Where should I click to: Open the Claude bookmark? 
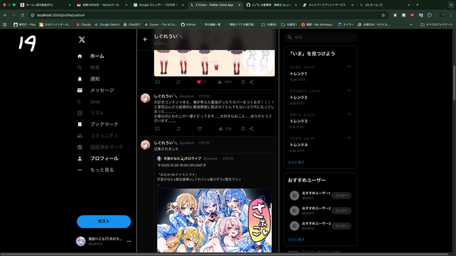83,25
